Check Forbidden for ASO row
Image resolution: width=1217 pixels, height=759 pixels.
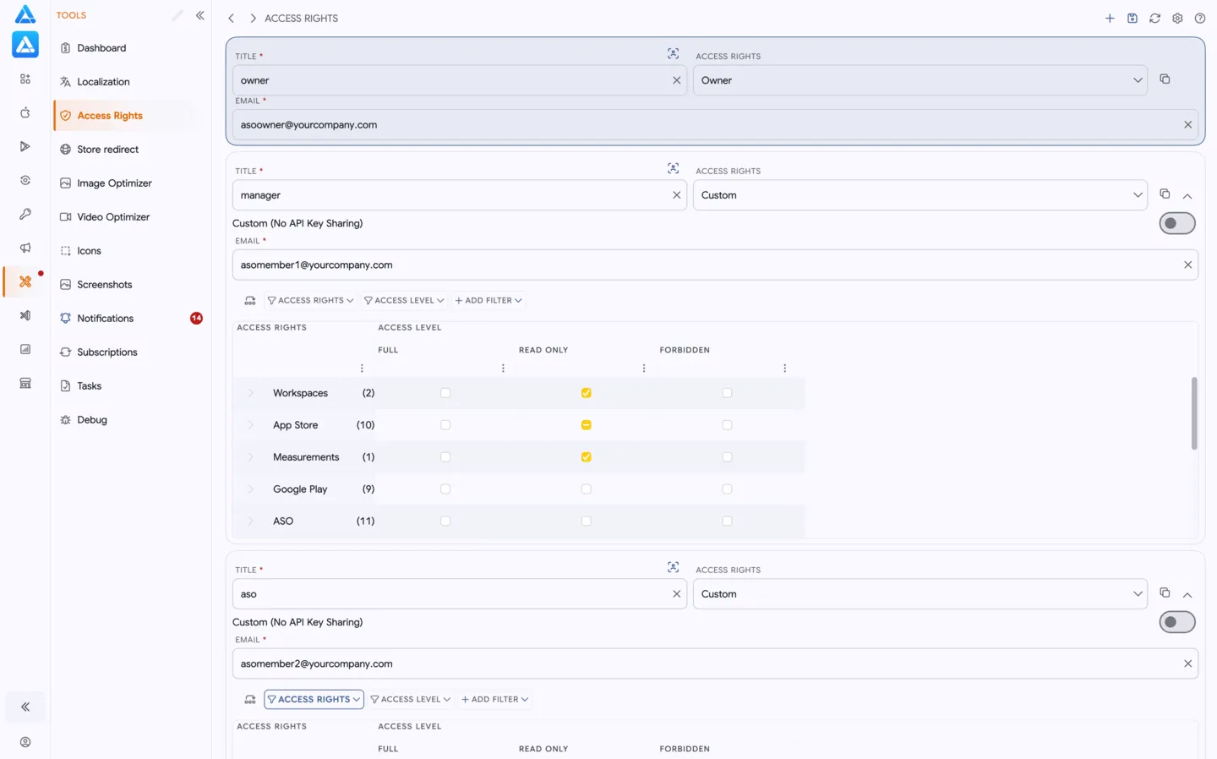[x=727, y=521]
